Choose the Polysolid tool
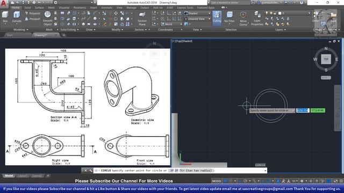344x193 pixels. click(33, 13)
